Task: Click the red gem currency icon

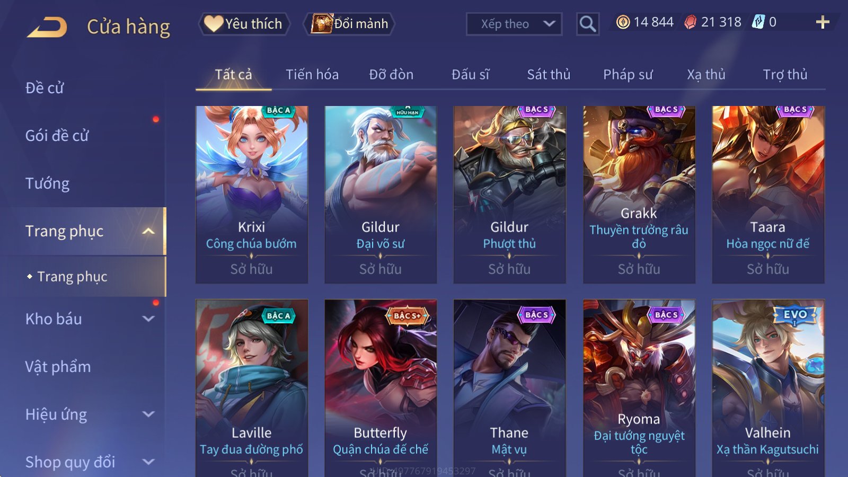Action: [x=690, y=22]
